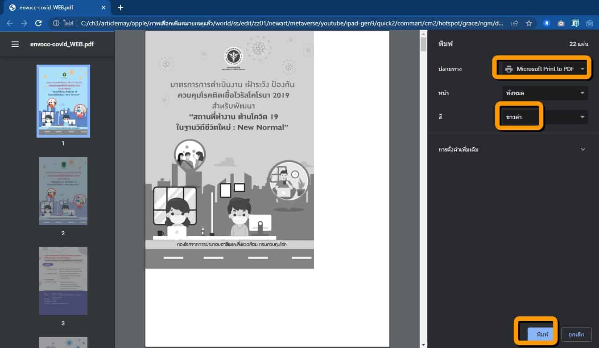Click the share icon in the address bar
Screen dimensions: 599x348
tap(515, 23)
